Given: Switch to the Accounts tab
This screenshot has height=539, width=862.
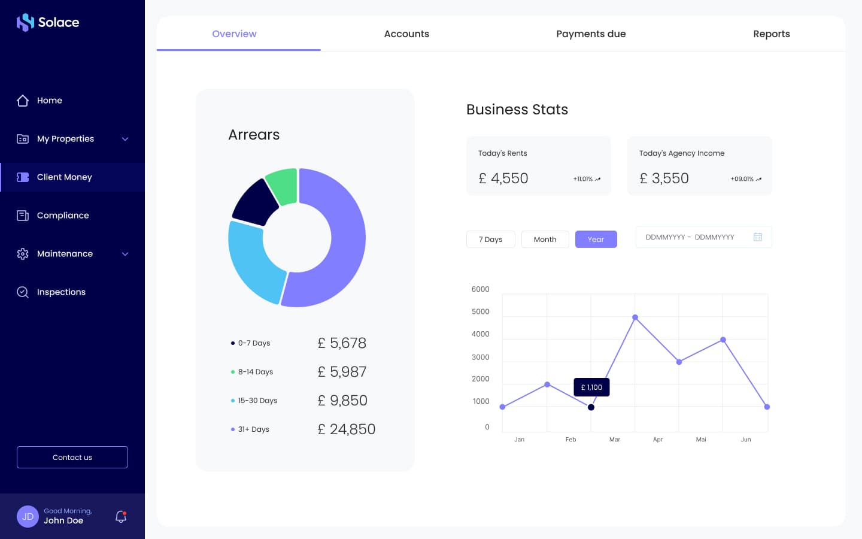Looking at the screenshot, I should [406, 34].
